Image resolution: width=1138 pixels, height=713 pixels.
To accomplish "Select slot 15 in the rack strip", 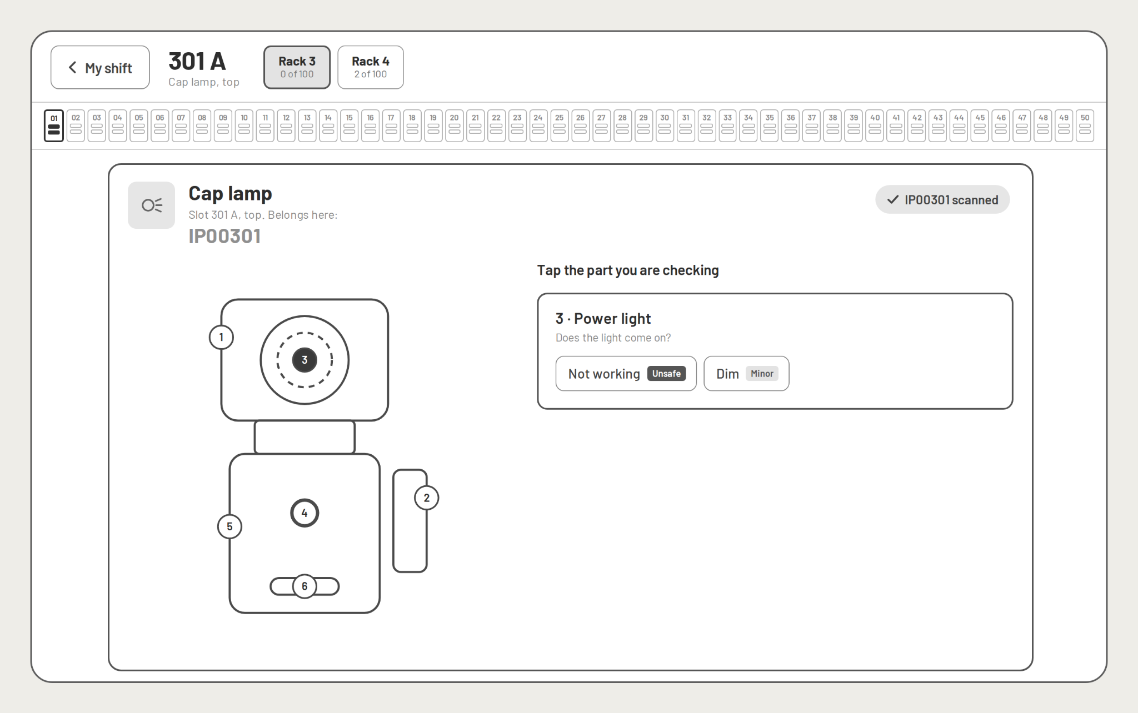I will [350, 125].
